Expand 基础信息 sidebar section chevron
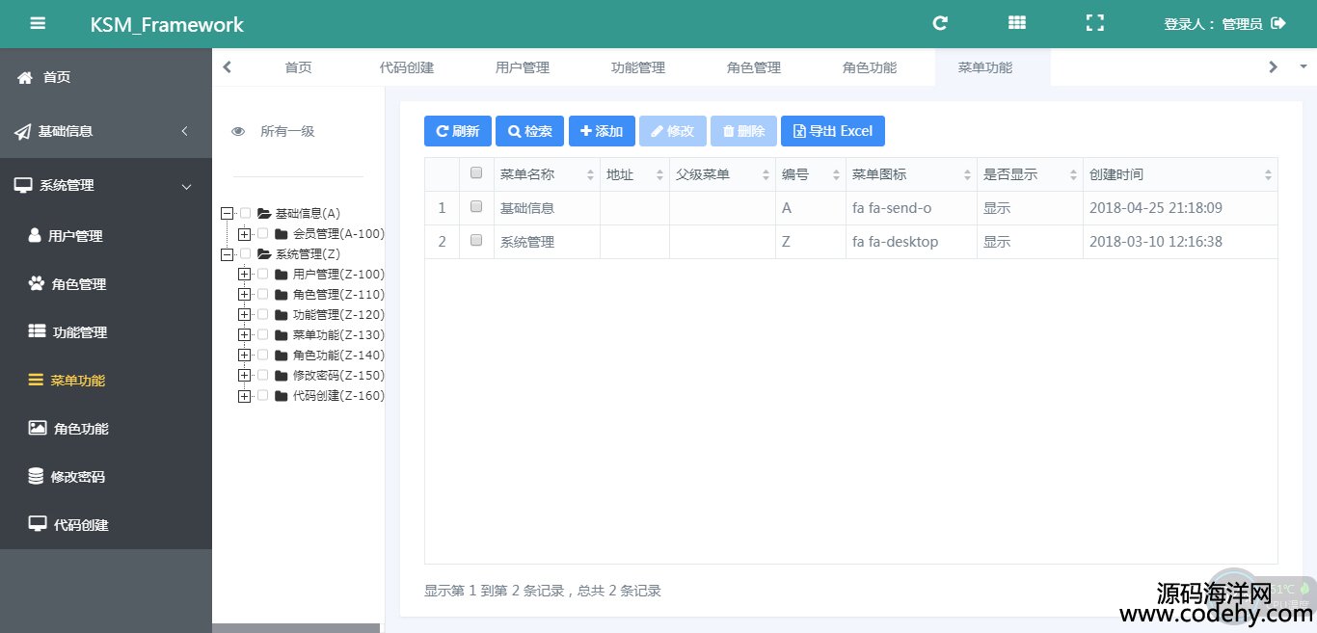Viewport: 1317px width, 633px height. pyautogui.click(x=184, y=131)
